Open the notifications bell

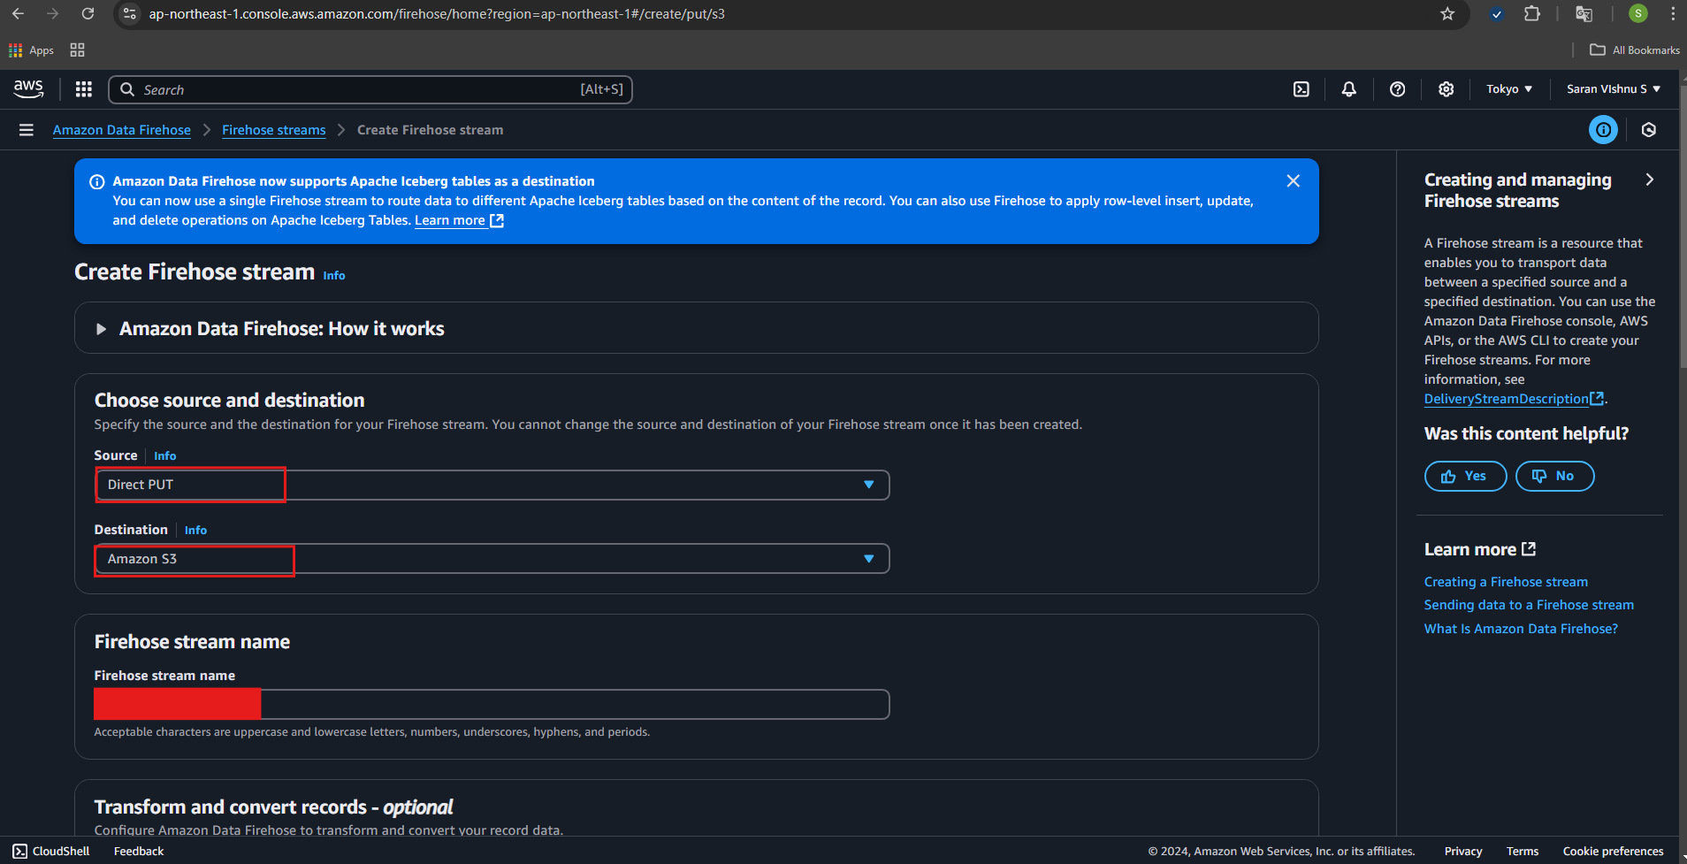1348,89
